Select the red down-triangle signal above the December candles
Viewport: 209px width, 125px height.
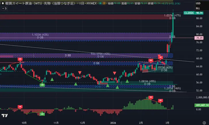coord(80,73)
